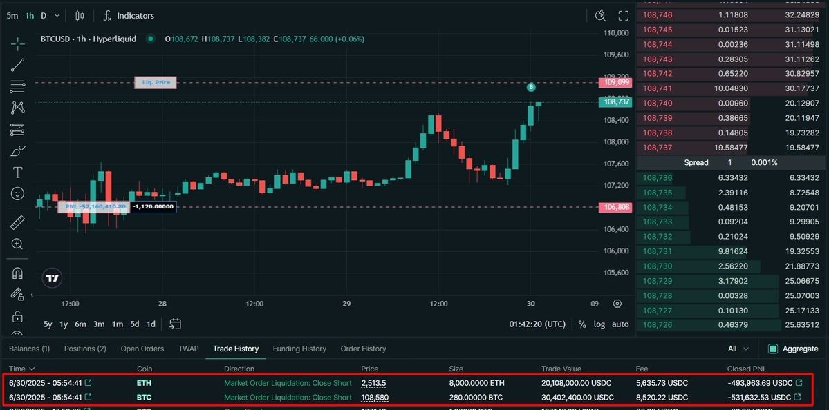Set chart range to 1m
829x410 pixels.
[x=118, y=324]
